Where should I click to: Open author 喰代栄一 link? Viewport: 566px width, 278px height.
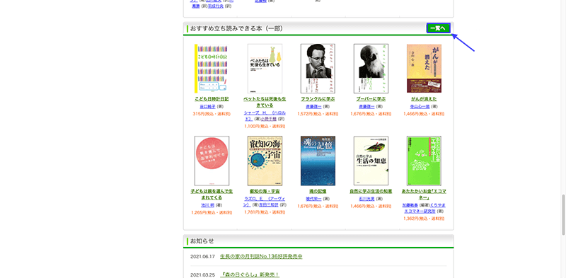[313, 199]
